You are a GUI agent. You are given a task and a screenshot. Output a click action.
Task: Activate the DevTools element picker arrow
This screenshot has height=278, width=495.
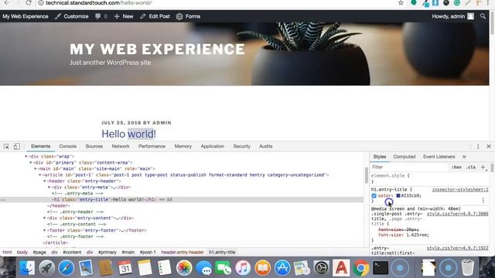pyautogui.click(x=6, y=147)
